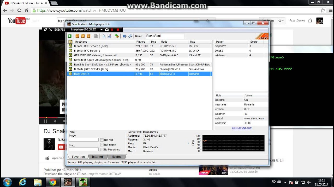Click the orange refresh server icon
This screenshot has width=334, height=187.
tap(88, 36)
